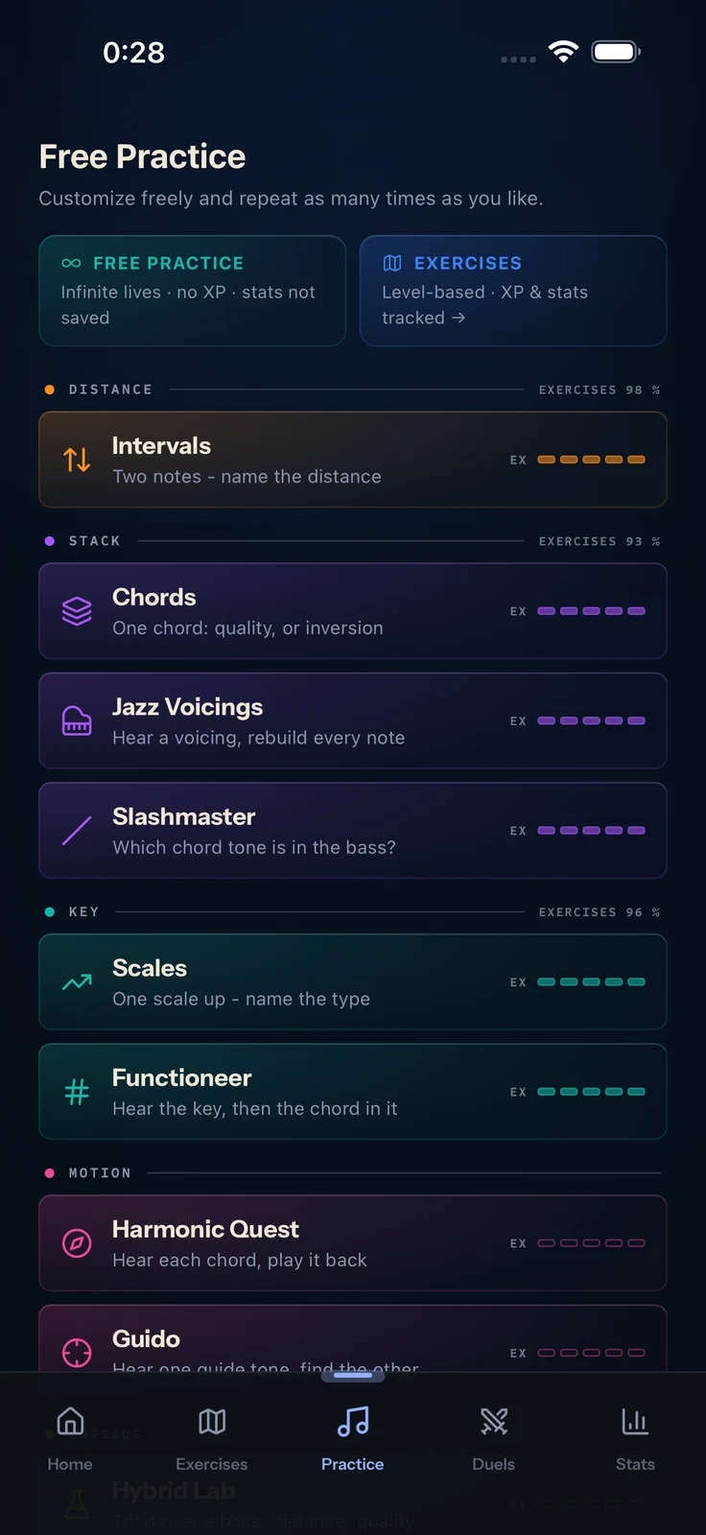
Task: Tap the Chords stacked layers icon
Action: click(x=77, y=611)
